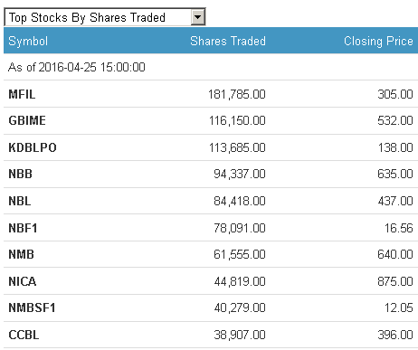Open the MFIL stock symbol link
The width and height of the screenshot is (418, 350).
[22, 94]
